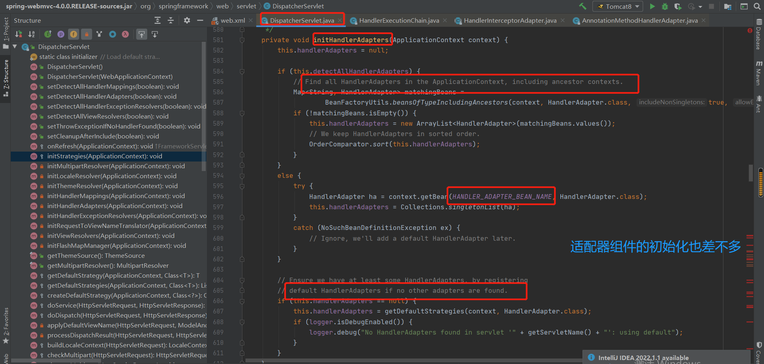The image size is (764, 364).
Task: Close the AnnotationMethodHandlerAdapter.java tab
Action: pyautogui.click(x=704, y=20)
